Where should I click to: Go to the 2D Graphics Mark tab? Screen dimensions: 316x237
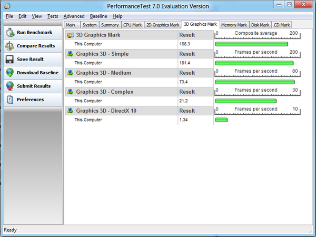[162, 25]
